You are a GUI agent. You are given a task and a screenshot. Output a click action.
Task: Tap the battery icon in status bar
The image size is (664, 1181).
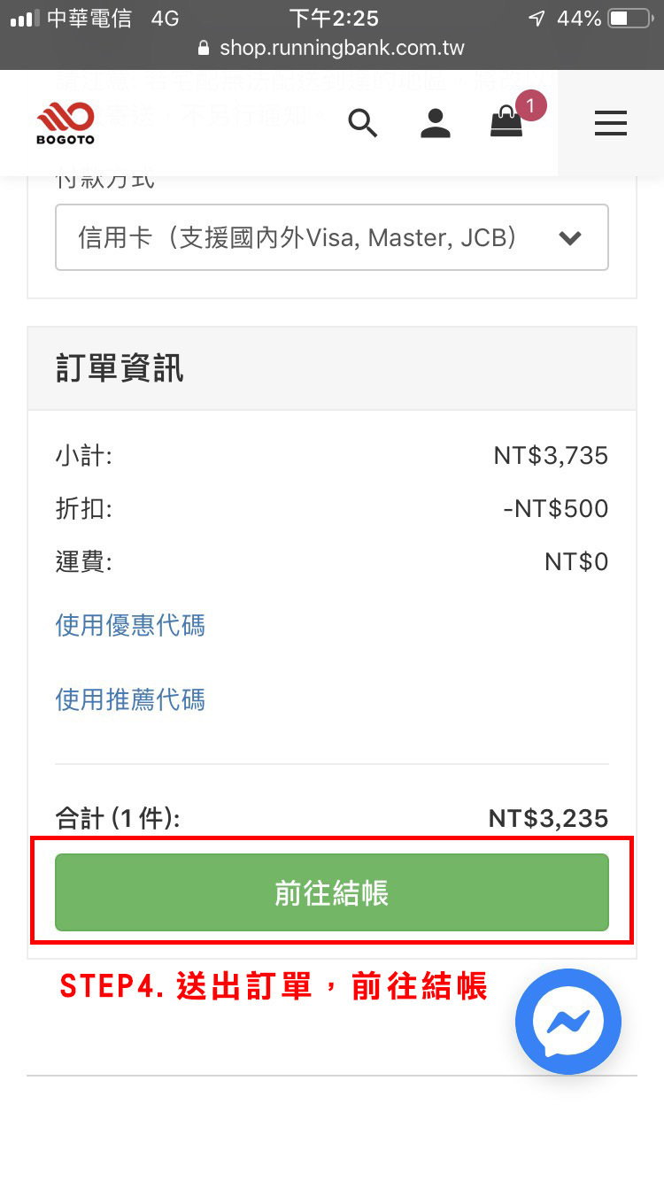coord(629,19)
